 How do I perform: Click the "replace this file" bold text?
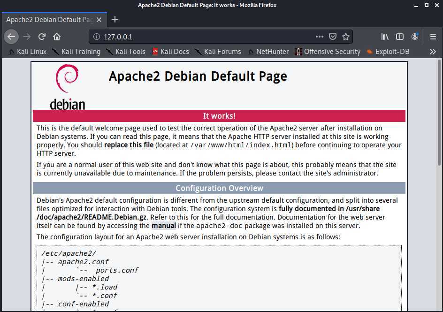click(x=129, y=145)
